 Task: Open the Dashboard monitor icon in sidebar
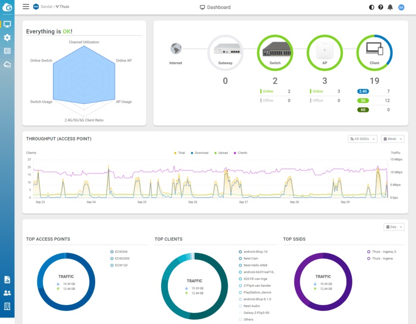(x=7, y=23)
